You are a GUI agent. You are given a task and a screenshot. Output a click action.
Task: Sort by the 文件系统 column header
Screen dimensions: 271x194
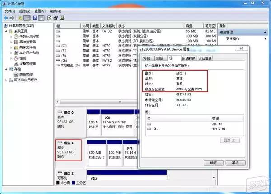tap(108, 26)
